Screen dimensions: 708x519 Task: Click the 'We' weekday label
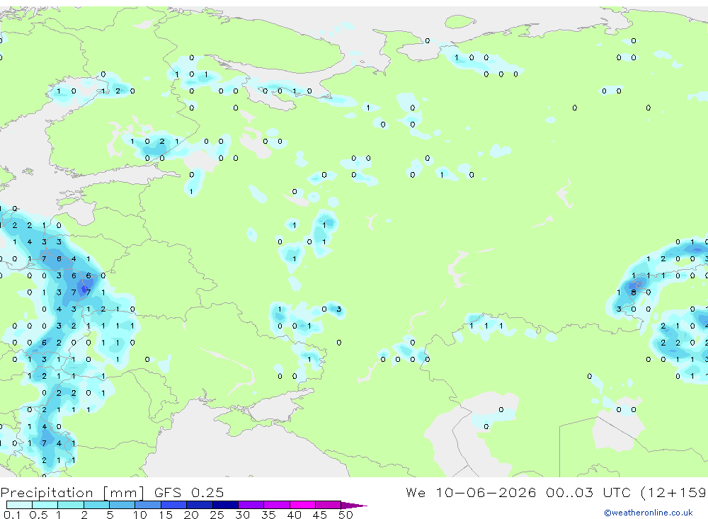click(416, 492)
